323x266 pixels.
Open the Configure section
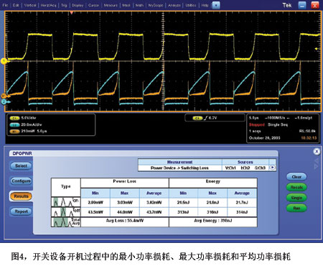click(x=21, y=181)
